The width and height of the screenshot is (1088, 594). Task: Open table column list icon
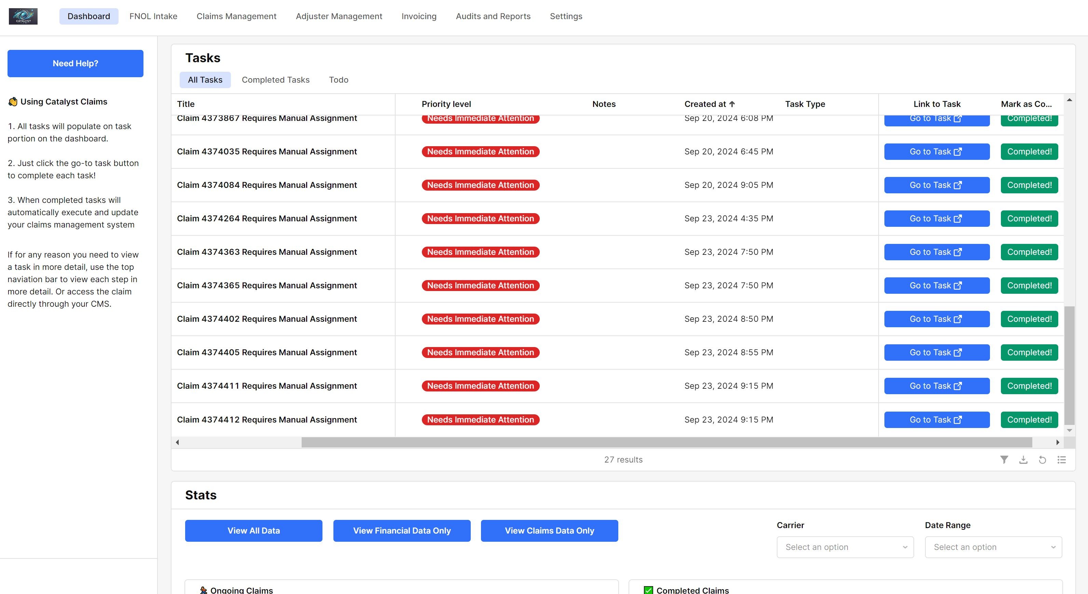coord(1061,460)
